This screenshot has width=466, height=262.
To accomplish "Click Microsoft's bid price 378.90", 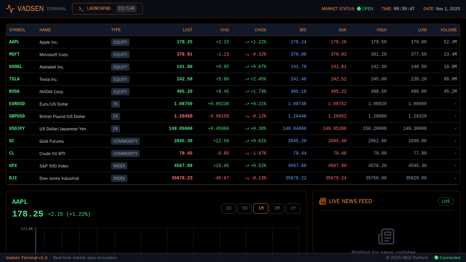I will point(299,55).
